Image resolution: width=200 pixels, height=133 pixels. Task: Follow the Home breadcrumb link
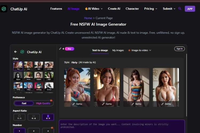88,18
